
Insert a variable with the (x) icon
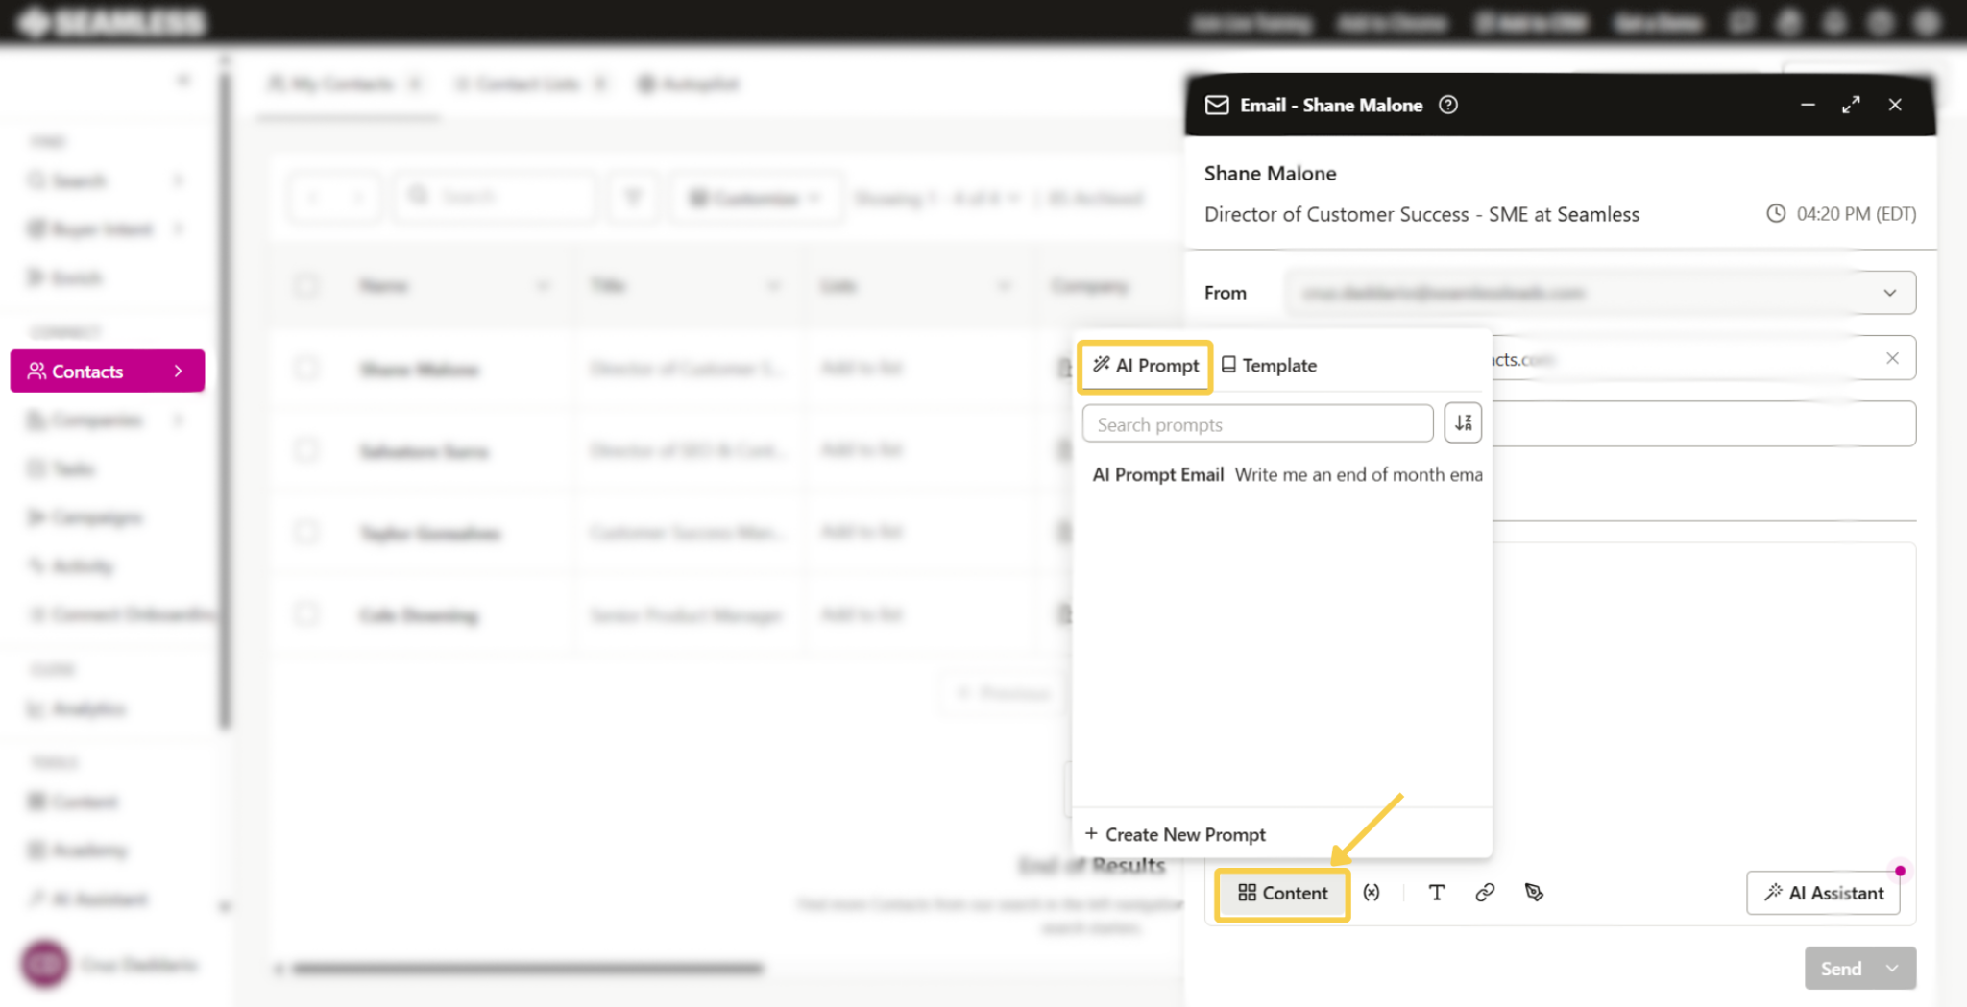tap(1372, 893)
